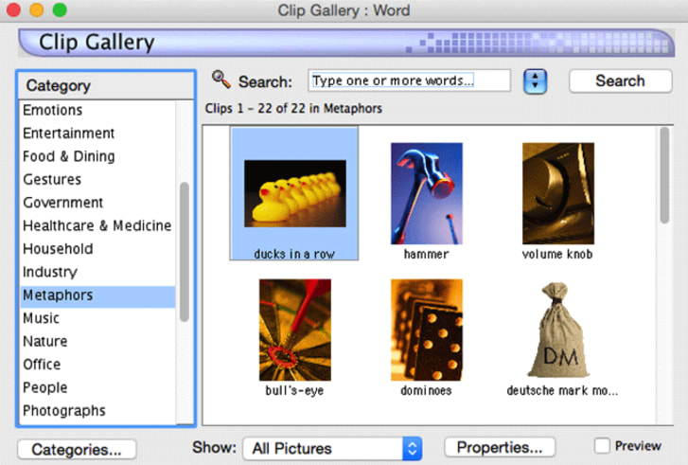Choose the Food & Dining category
This screenshot has width=688, height=465.
pyautogui.click(x=97, y=156)
